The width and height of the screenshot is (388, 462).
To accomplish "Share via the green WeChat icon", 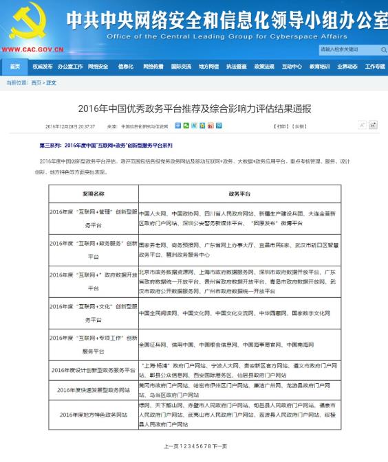I will point(186,126).
